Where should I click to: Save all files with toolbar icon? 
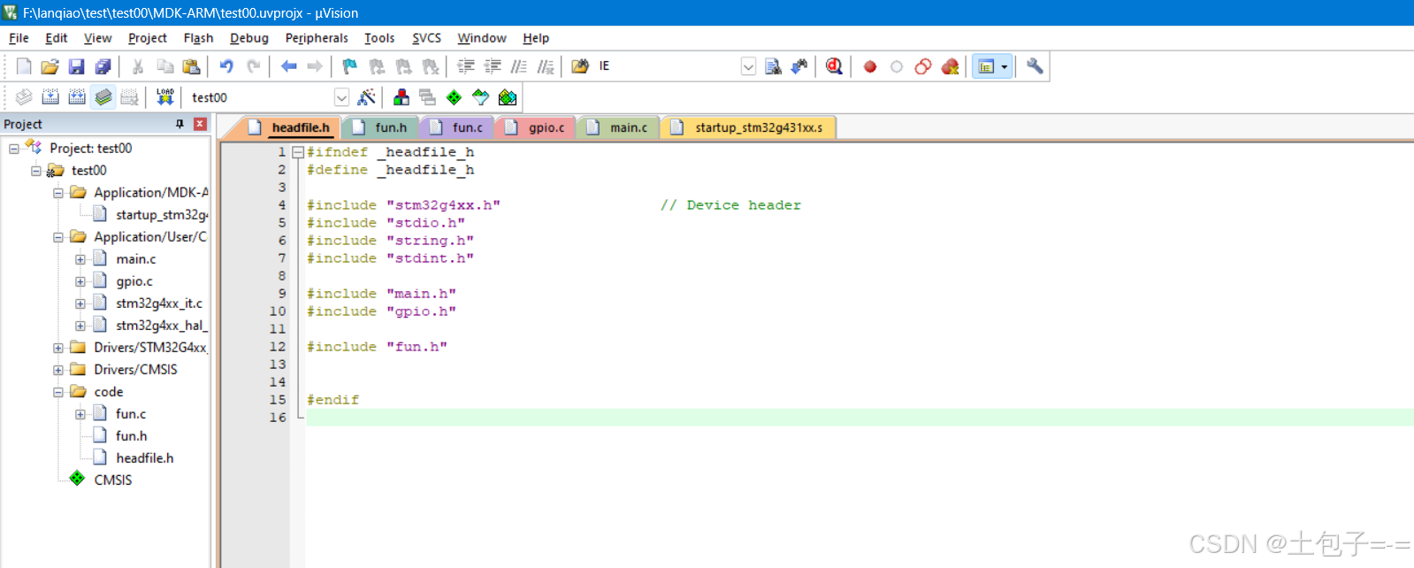point(103,66)
